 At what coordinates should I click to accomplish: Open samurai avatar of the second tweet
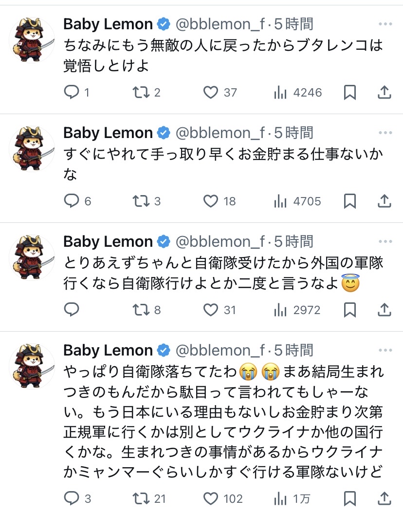(32, 148)
